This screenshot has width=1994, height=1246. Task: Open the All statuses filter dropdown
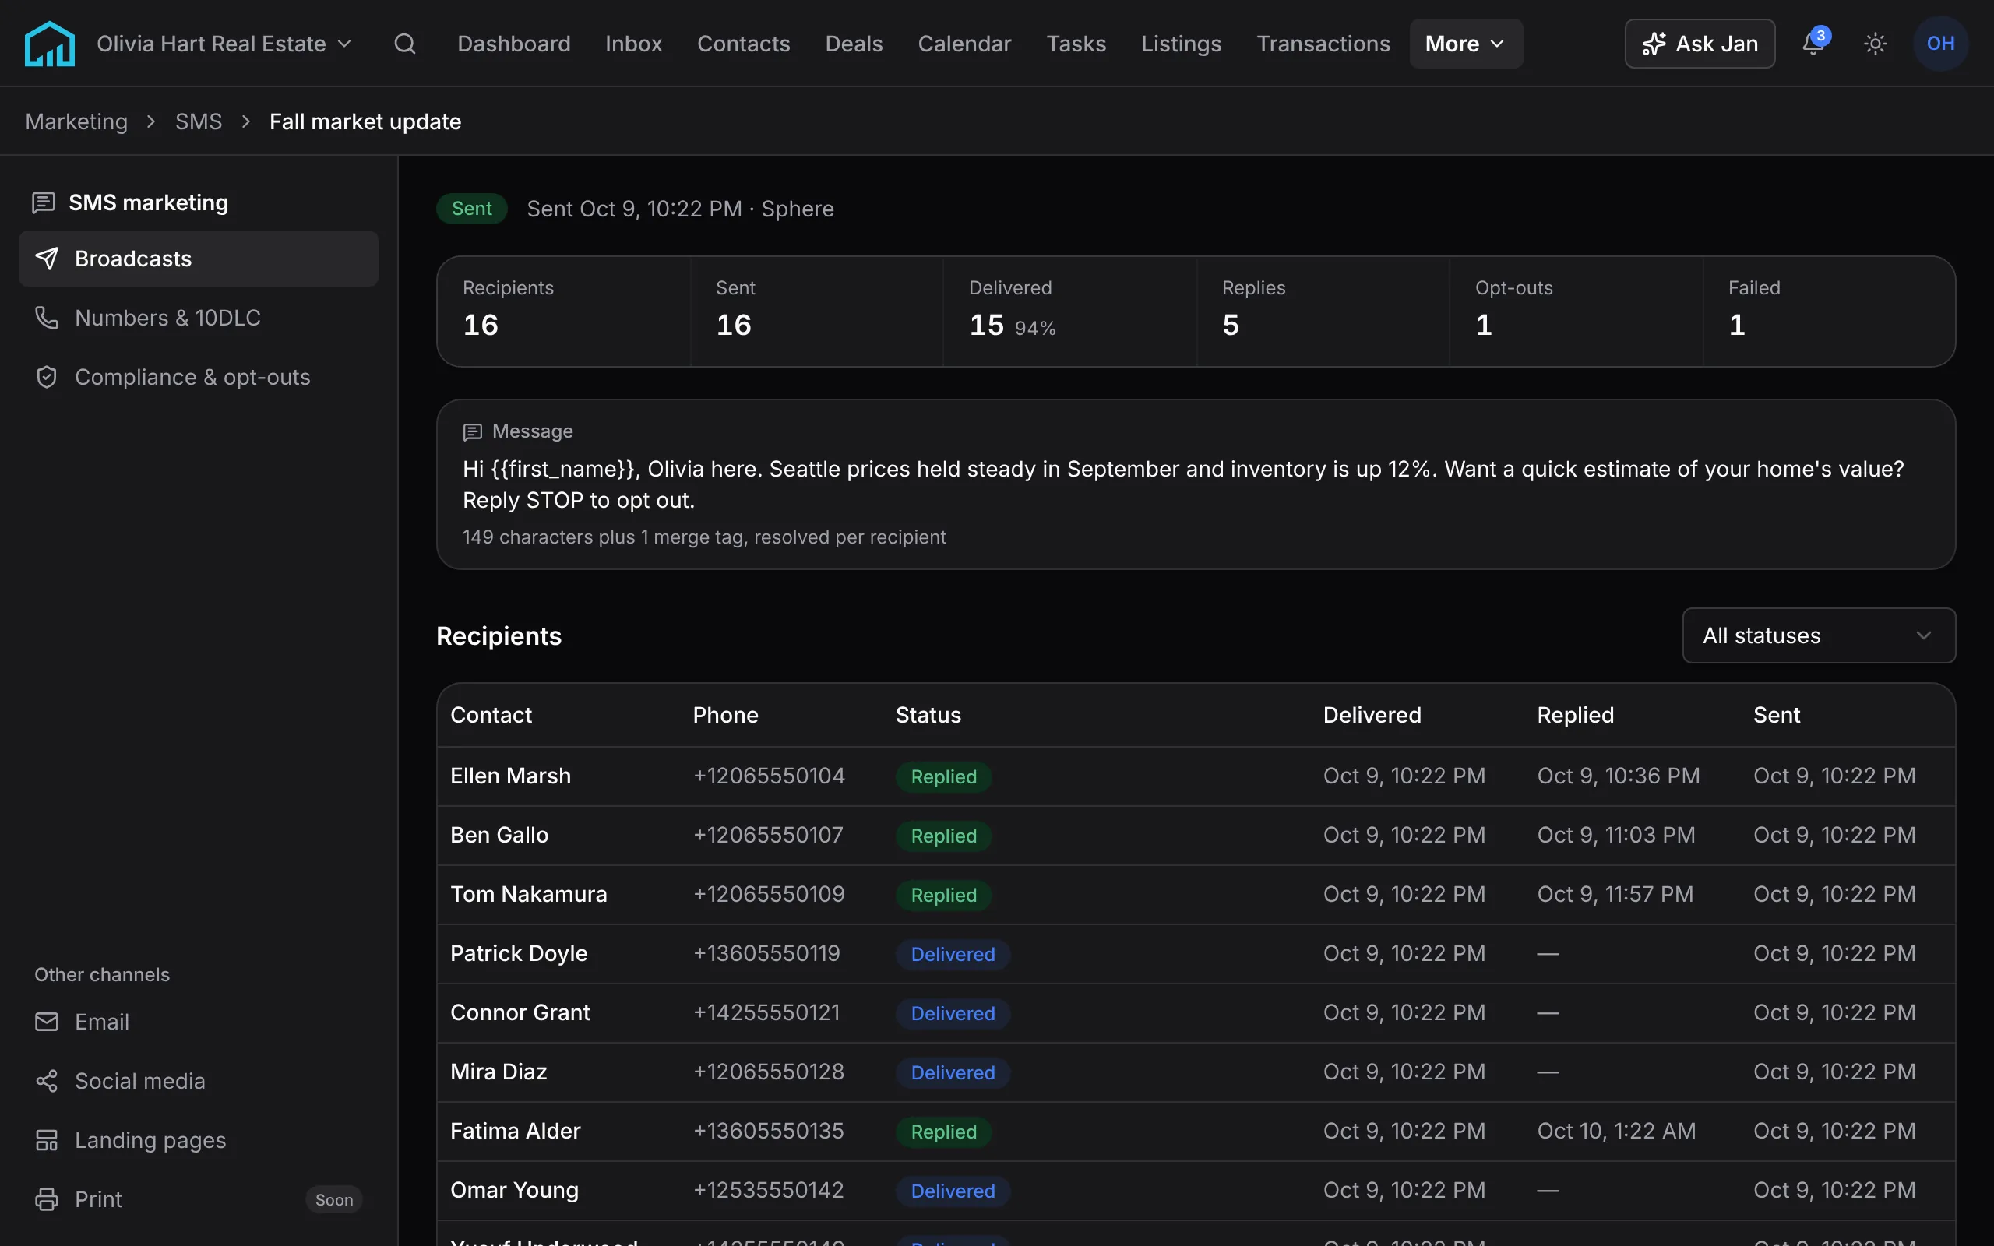click(x=1819, y=635)
